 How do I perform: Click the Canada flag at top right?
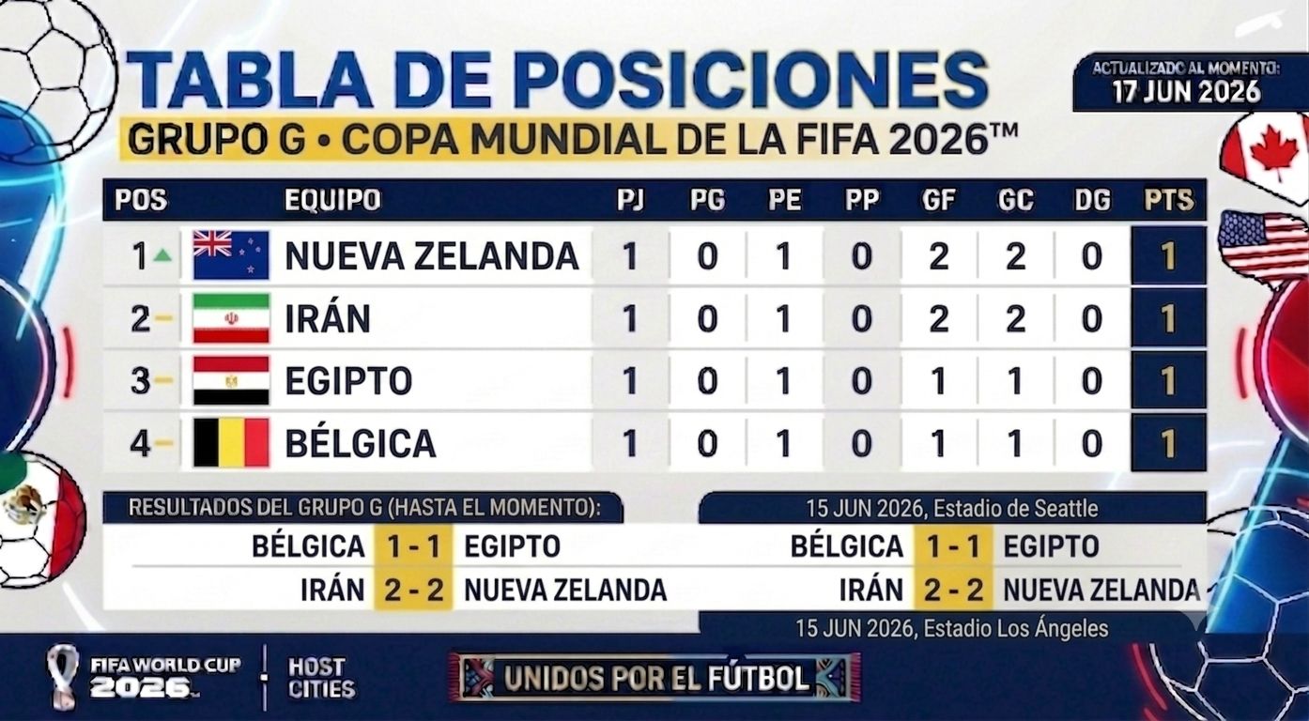(1267, 155)
